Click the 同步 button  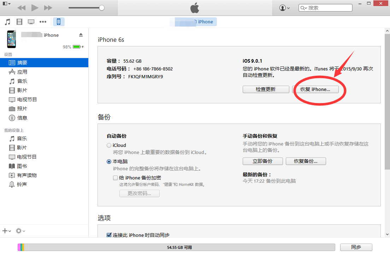click(x=356, y=247)
